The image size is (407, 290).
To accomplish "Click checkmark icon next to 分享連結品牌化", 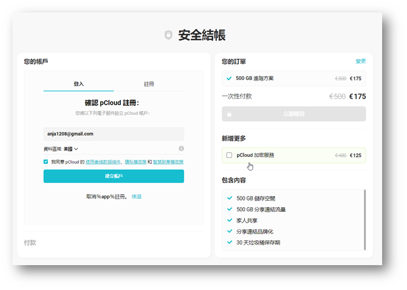I will point(229,231).
